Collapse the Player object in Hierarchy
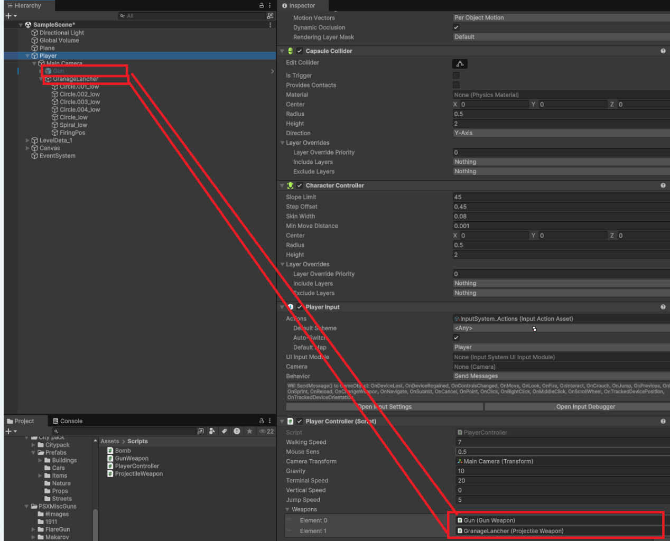 coord(27,55)
